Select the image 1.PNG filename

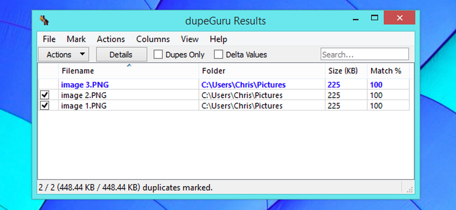point(84,106)
